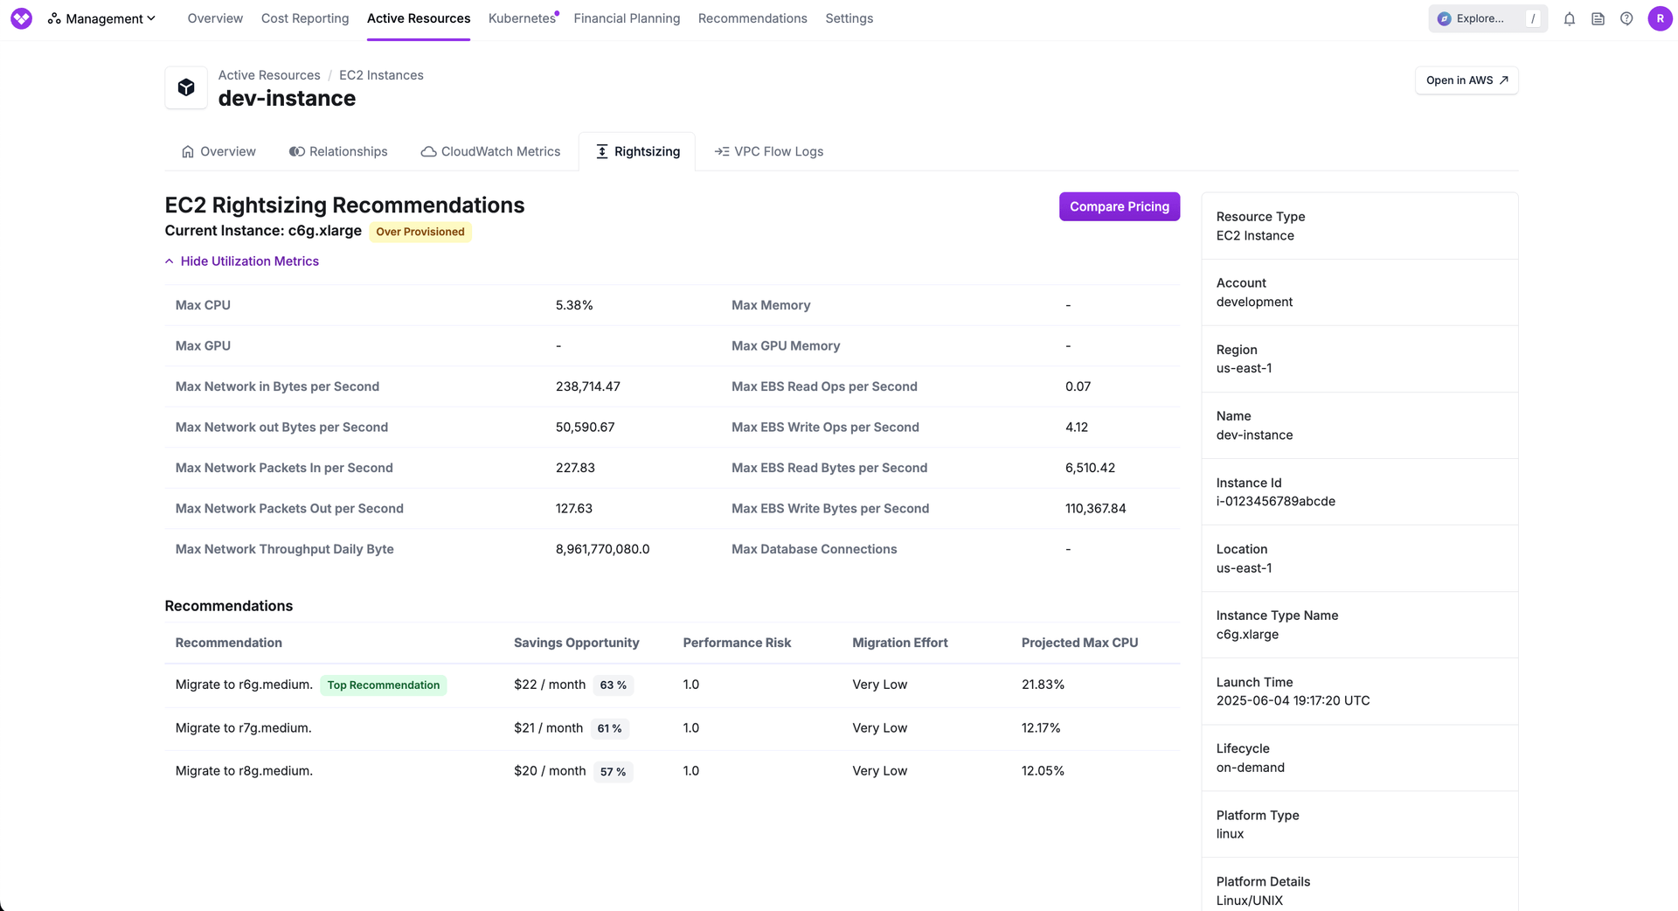Go to the resource Overview tab
Viewport: 1678px width, 911px height.
click(x=218, y=151)
